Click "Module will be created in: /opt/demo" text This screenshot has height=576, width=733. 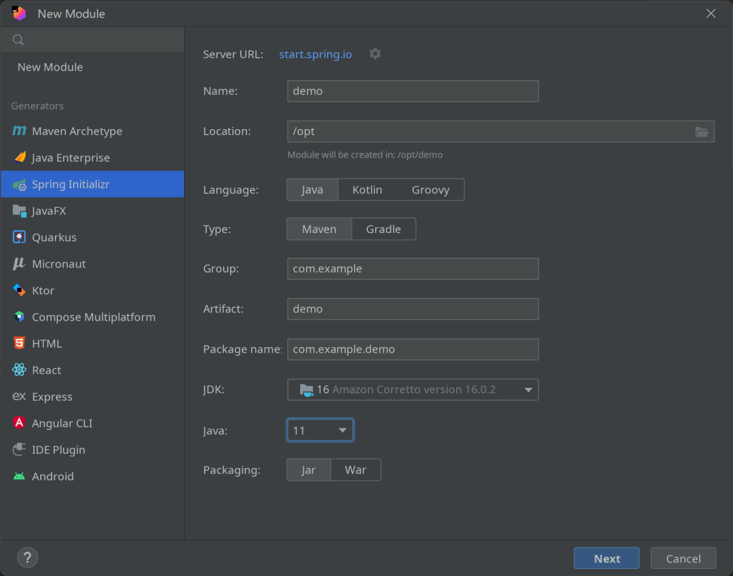(x=365, y=155)
